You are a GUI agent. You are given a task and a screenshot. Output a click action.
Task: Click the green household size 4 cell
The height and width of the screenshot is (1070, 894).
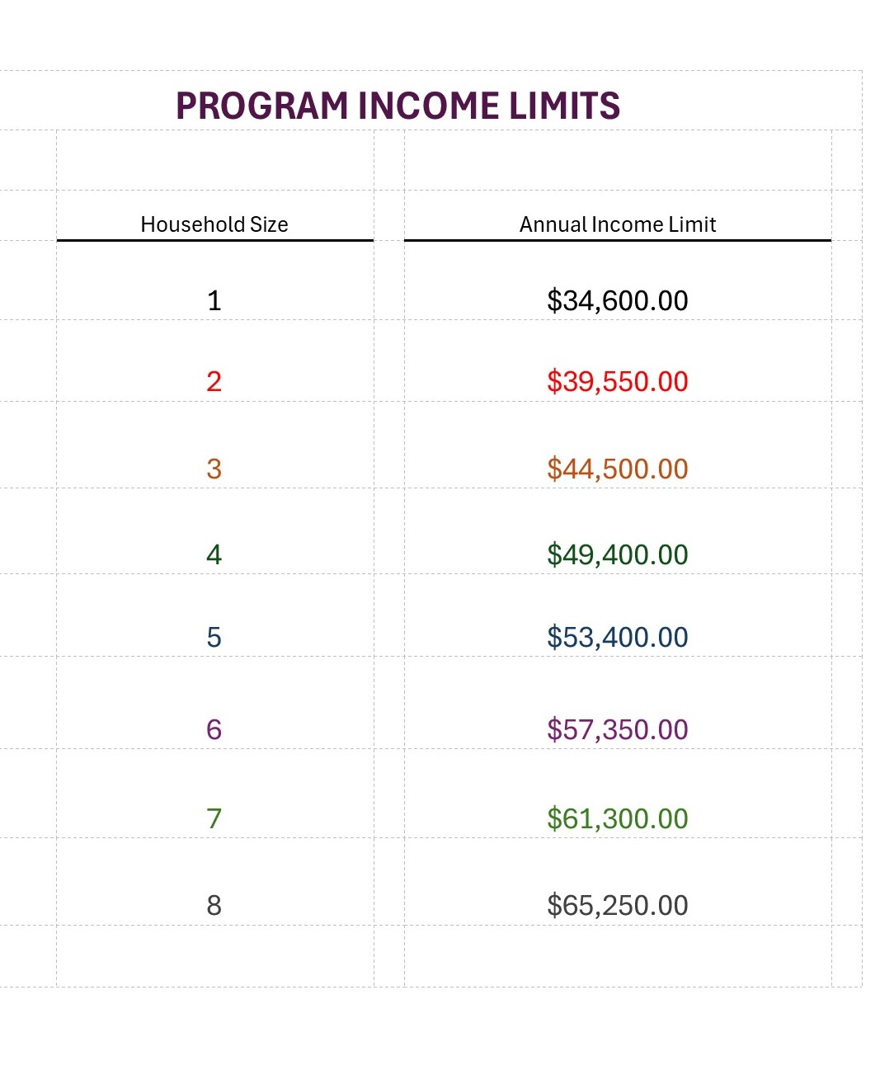tap(214, 554)
